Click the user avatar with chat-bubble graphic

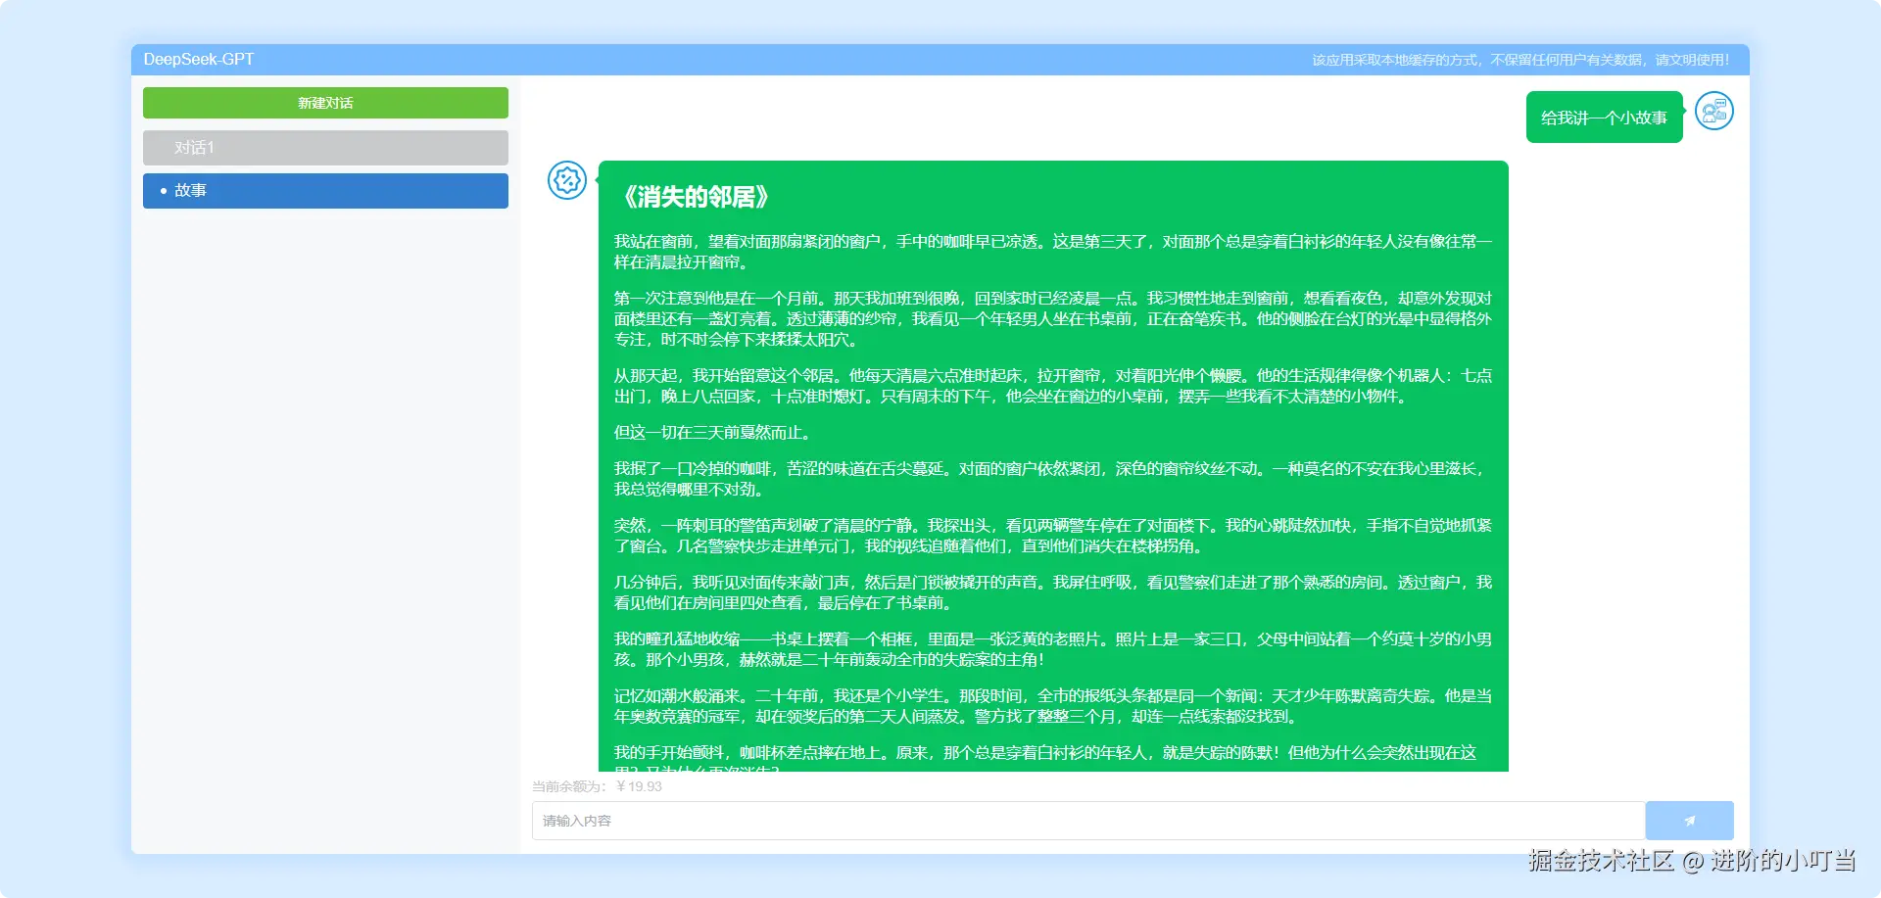[x=1713, y=112]
